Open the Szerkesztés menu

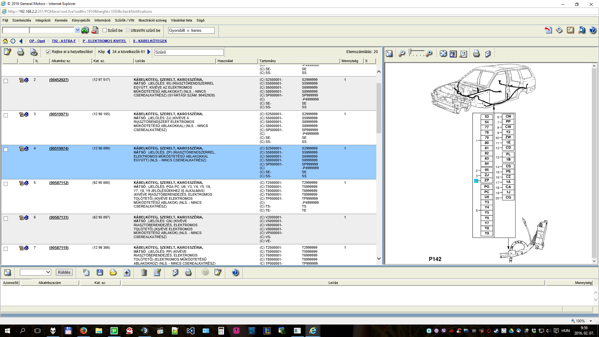[22, 20]
